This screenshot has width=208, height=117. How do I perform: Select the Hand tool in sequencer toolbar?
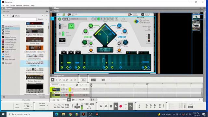[75, 80]
